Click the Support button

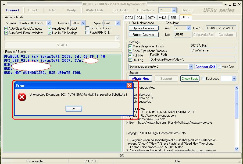tap(166, 79)
